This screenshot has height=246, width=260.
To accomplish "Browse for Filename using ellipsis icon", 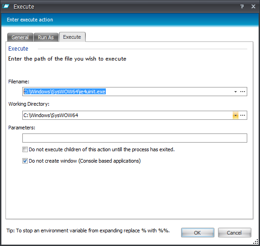I will pyautogui.click(x=243, y=92).
